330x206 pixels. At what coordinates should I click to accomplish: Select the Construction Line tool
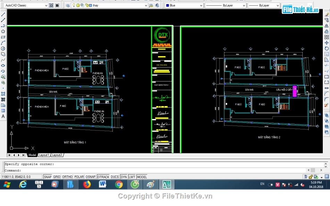click(x=3, y=20)
